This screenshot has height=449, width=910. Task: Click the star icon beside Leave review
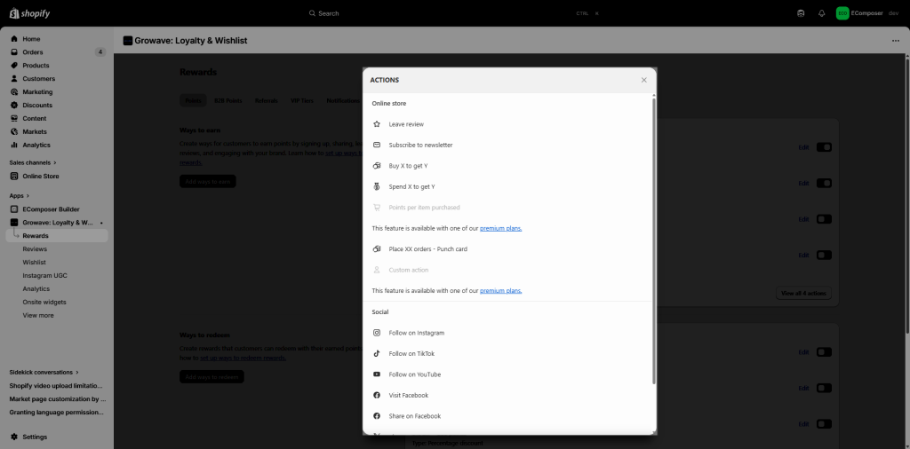point(377,124)
